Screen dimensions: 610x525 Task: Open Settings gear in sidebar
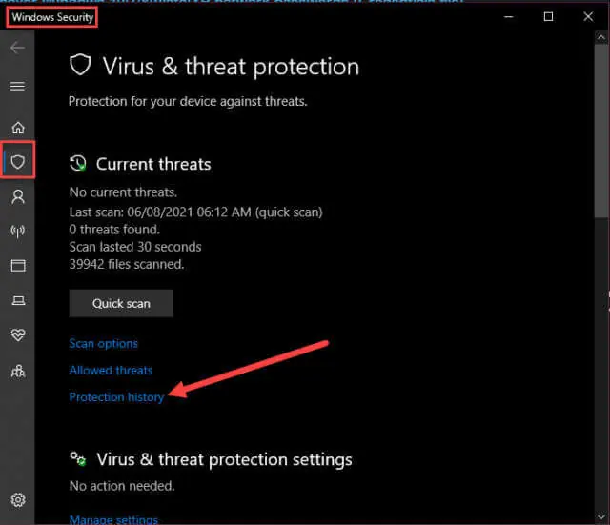[x=18, y=499]
